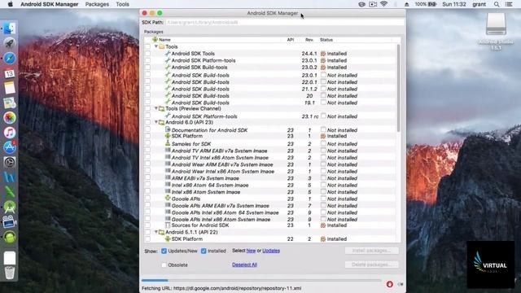Open the Tools menu in the menu bar
The width and height of the screenshot is (521, 293).
tap(122, 4)
